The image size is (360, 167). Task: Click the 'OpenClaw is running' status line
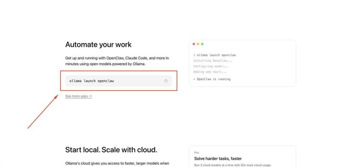click(x=212, y=79)
